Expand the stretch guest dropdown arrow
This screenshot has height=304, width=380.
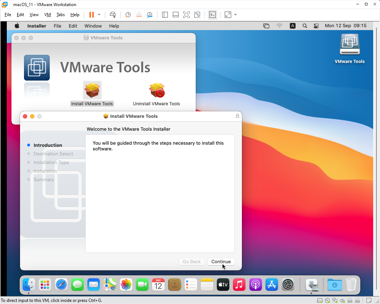pos(235,15)
